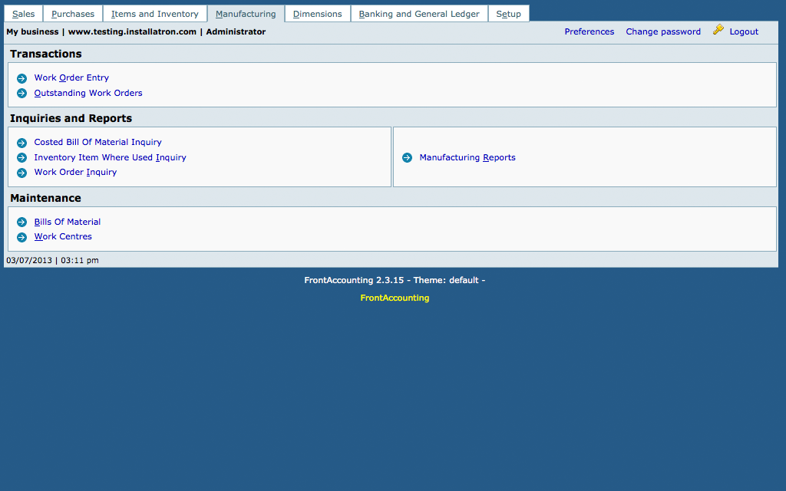Screen dimensions: 786x491
Task: Click arrow icon beside Work Order Inquiry
Action: point(21,173)
